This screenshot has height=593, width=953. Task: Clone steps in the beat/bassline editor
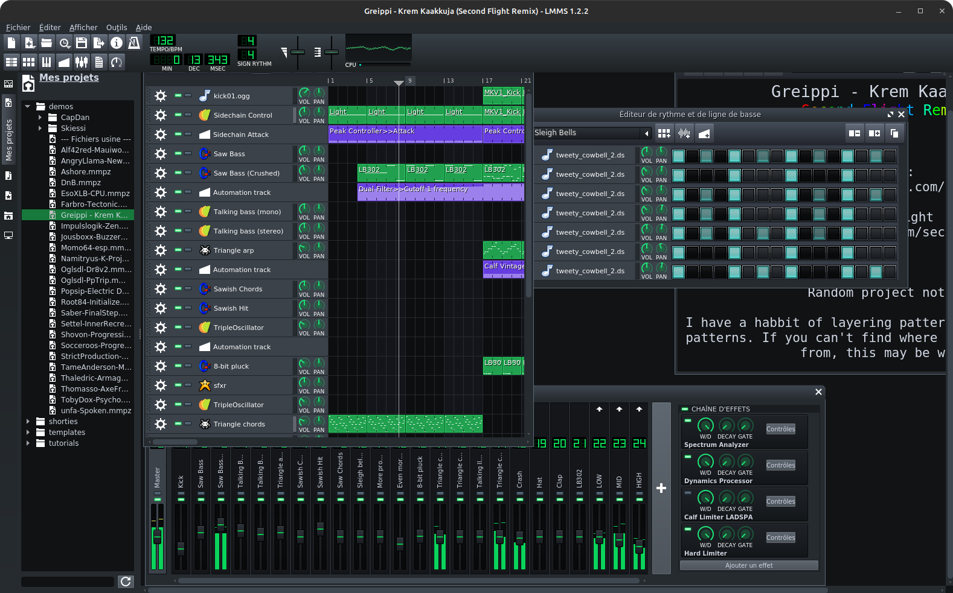point(894,133)
